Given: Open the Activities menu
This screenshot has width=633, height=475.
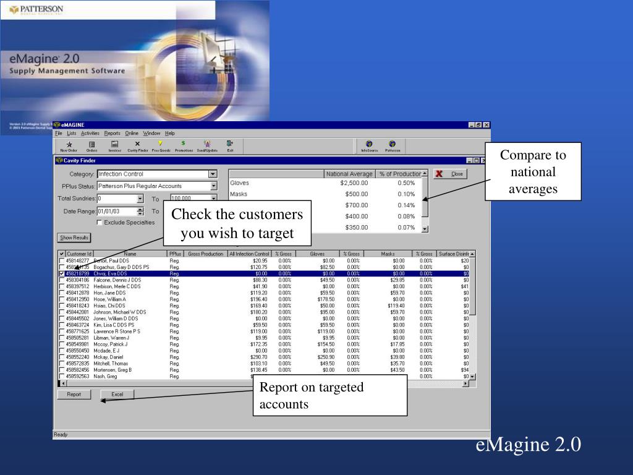Looking at the screenshot, I should [x=90, y=134].
